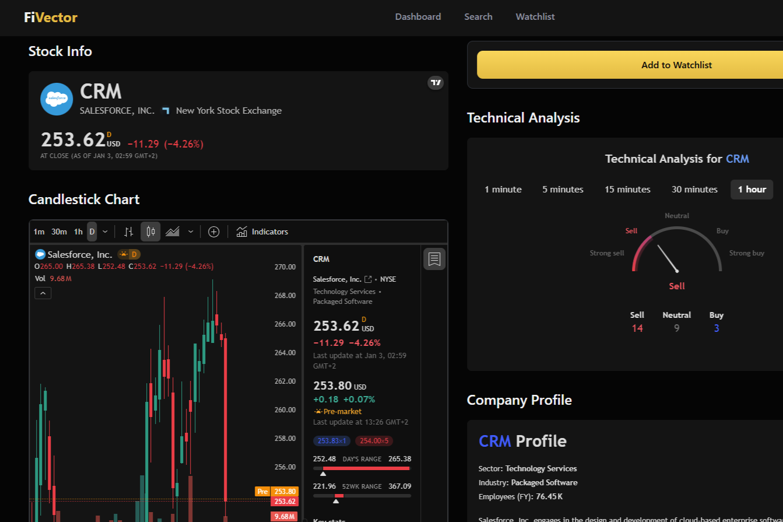Open the TradingView logo badge
The image size is (783, 522).
(436, 83)
